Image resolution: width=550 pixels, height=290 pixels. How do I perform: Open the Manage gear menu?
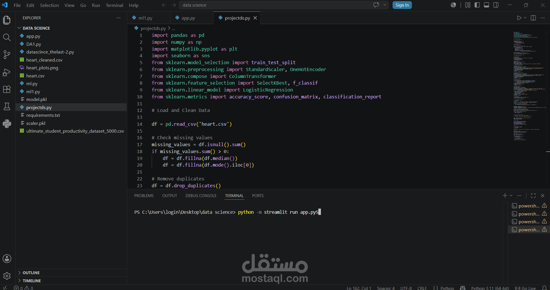7,276
